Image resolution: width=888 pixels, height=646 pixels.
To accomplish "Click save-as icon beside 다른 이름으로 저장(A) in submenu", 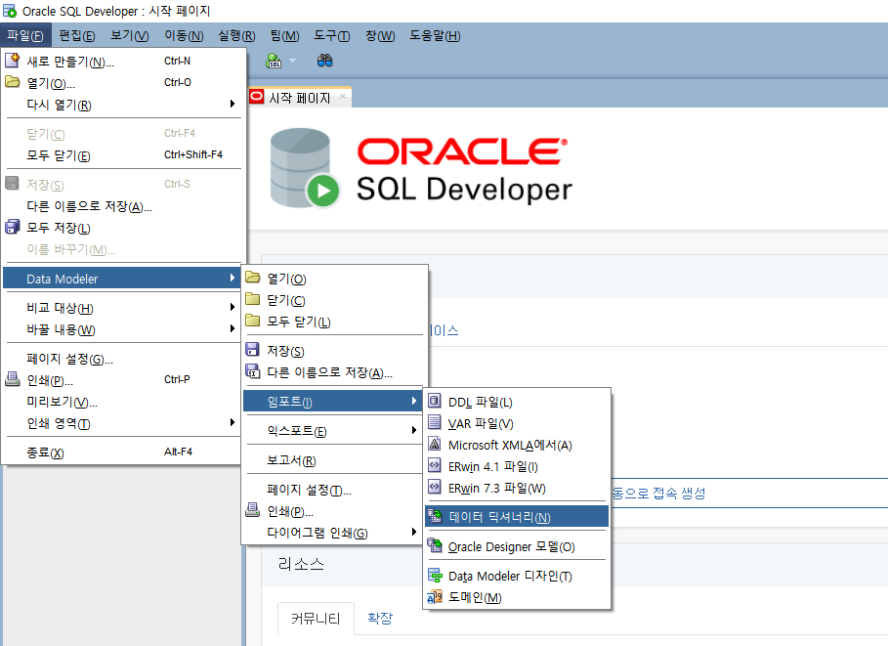I will (x=253, y=371).
